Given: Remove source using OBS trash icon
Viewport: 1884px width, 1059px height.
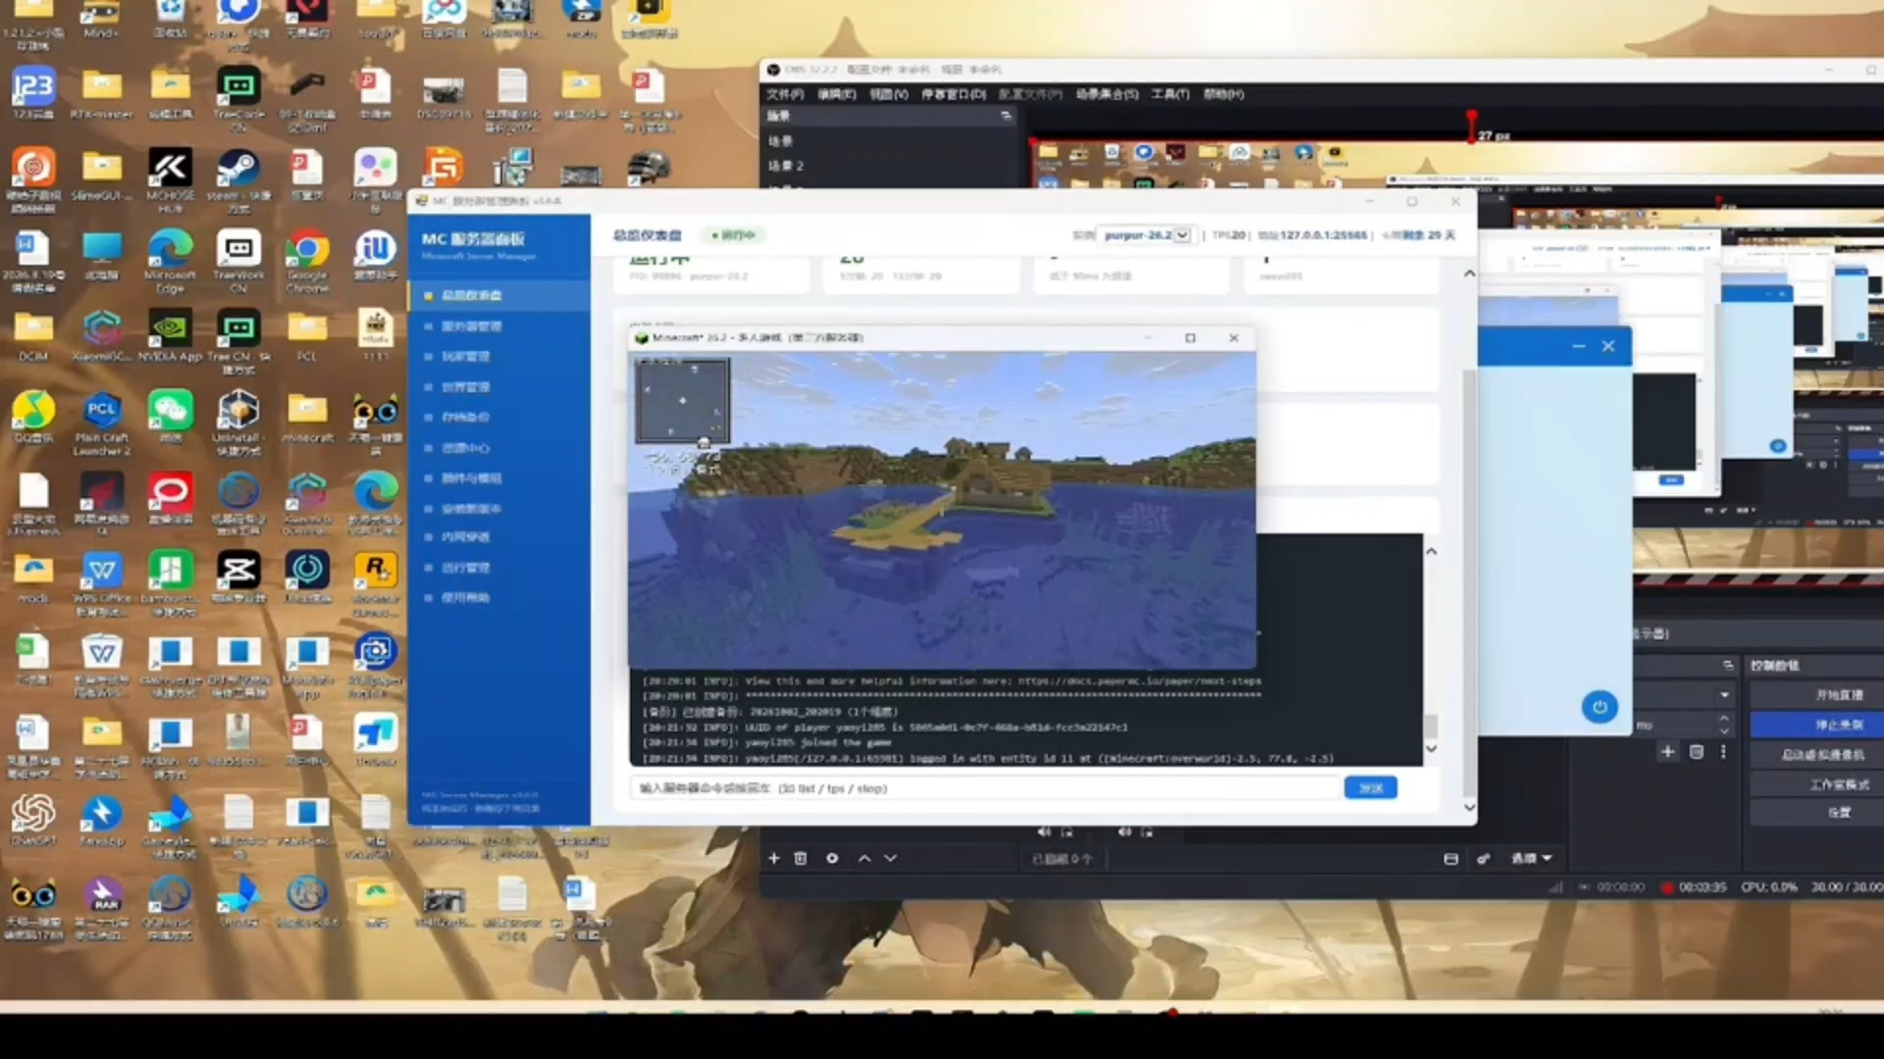Looking at the screenshot, I should 801,858.
